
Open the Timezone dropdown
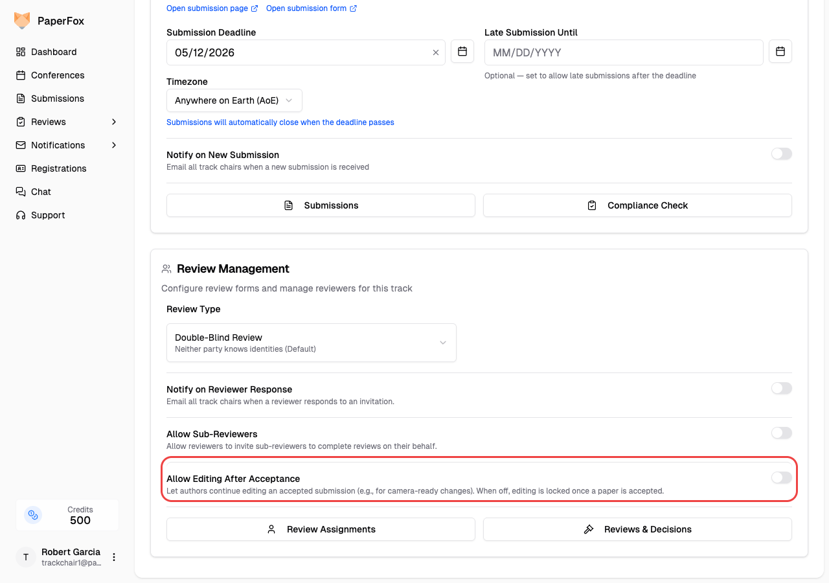(234, 100)
